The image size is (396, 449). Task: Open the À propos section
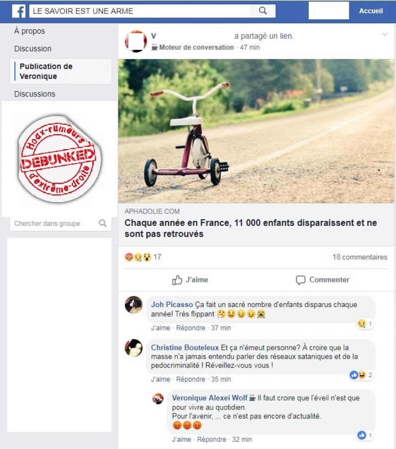30,31
